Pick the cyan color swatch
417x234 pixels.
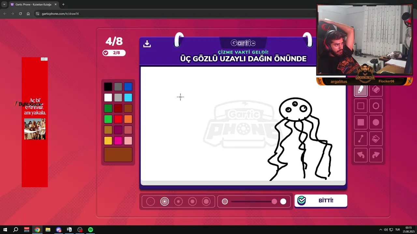pos(128,97)
